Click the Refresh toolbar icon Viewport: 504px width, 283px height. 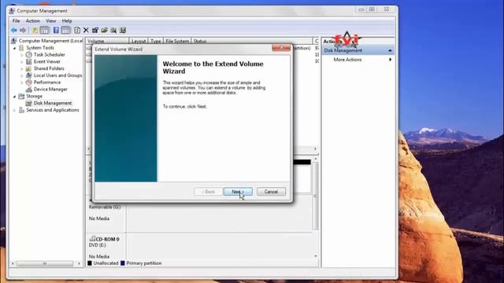(x=77, y=30)
